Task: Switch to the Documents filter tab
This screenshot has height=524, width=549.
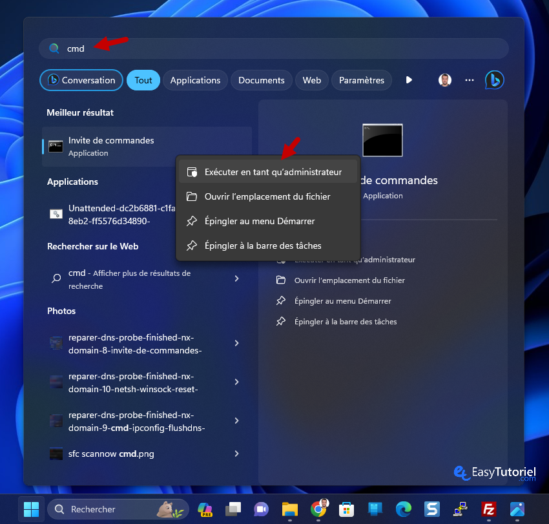Action: (261, 80)
